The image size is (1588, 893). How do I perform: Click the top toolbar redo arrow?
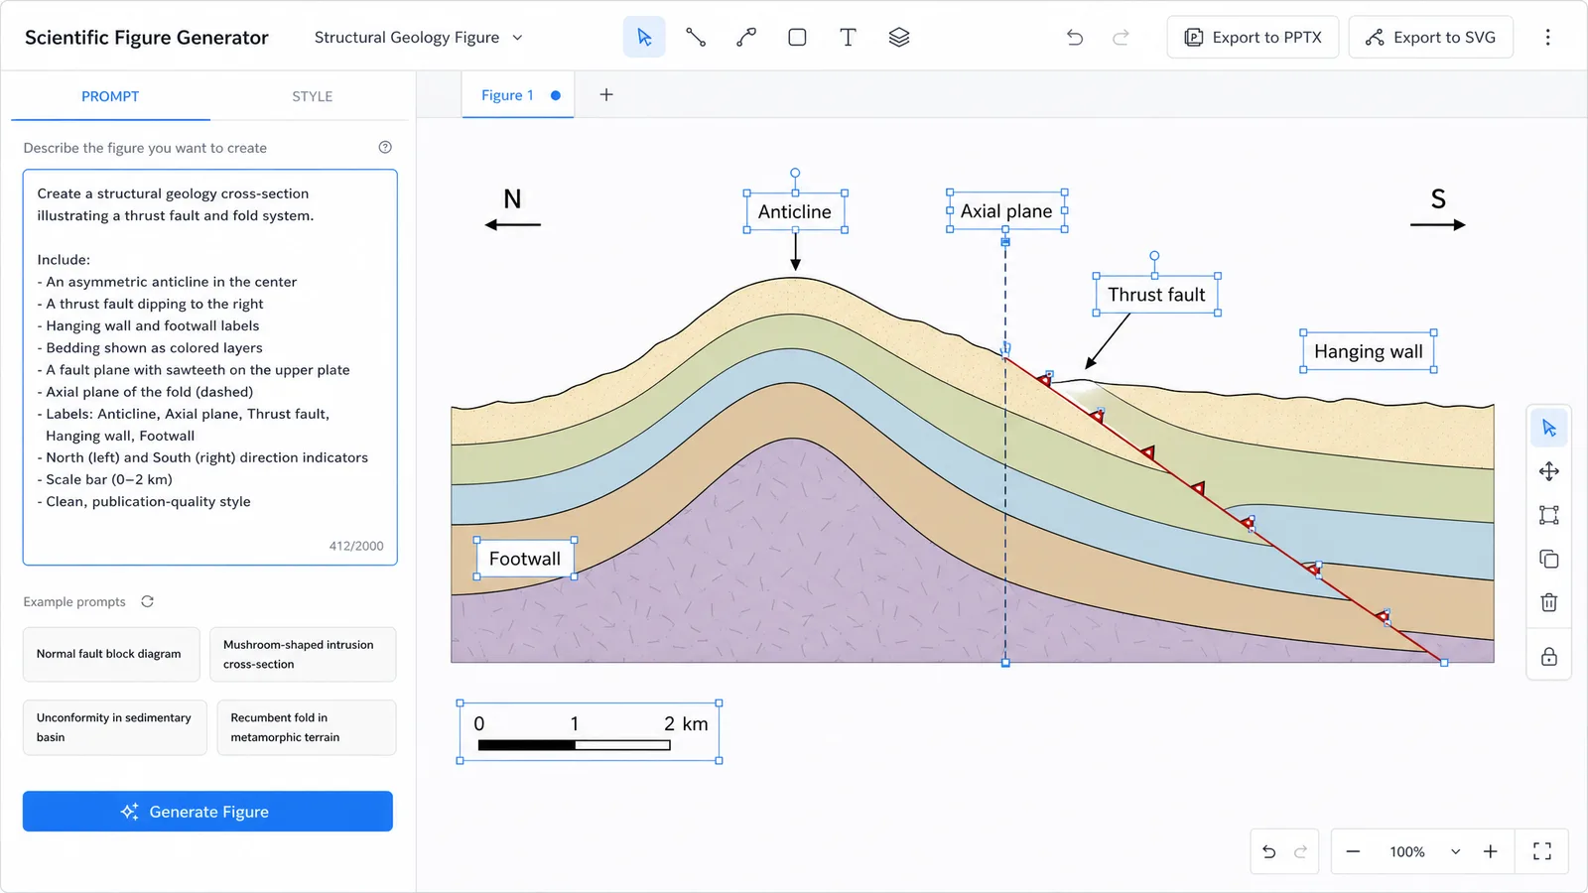(x=1121, y=38)
